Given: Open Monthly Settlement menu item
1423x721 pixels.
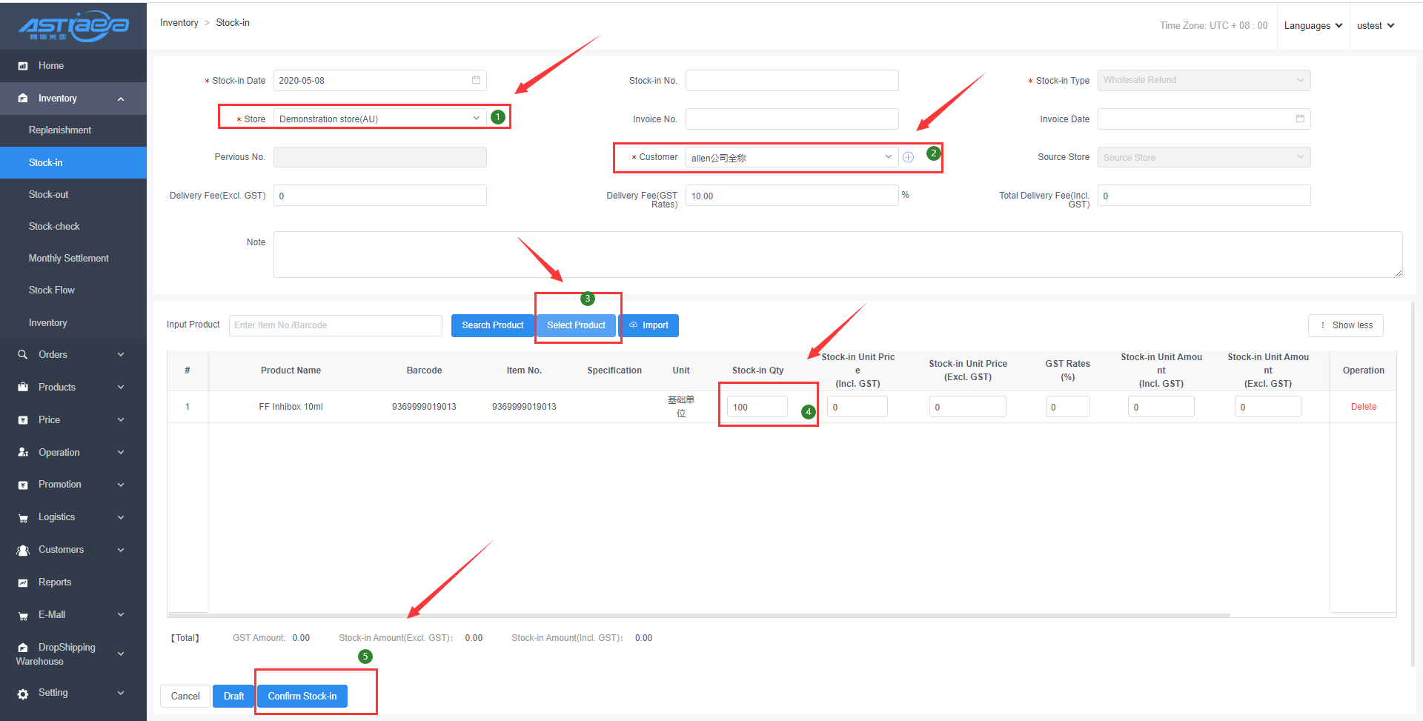Looking at the screenshot, I should tap(69, 258).
